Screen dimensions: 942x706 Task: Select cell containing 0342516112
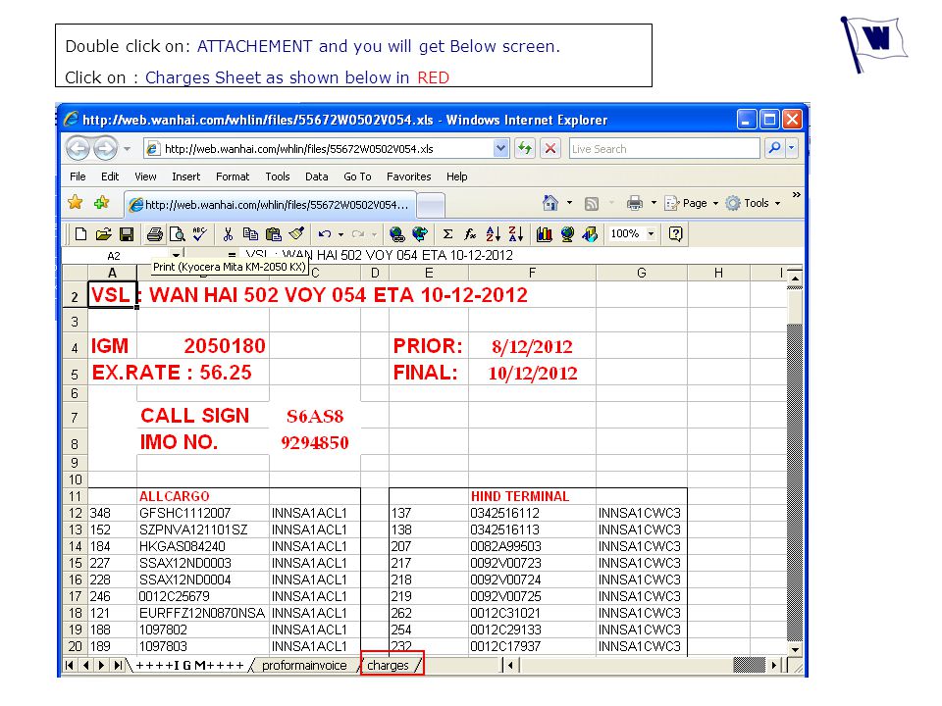[x=532, y=513]
